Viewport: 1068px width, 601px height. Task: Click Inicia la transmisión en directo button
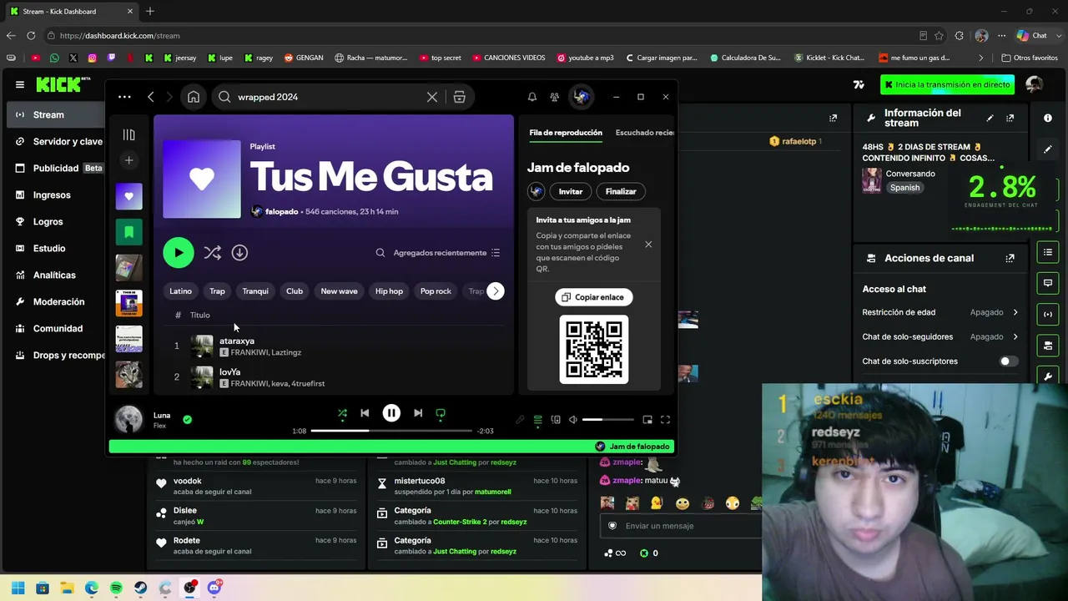(947, 84)
